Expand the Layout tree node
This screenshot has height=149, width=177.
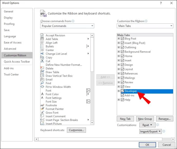pos(119,69)
